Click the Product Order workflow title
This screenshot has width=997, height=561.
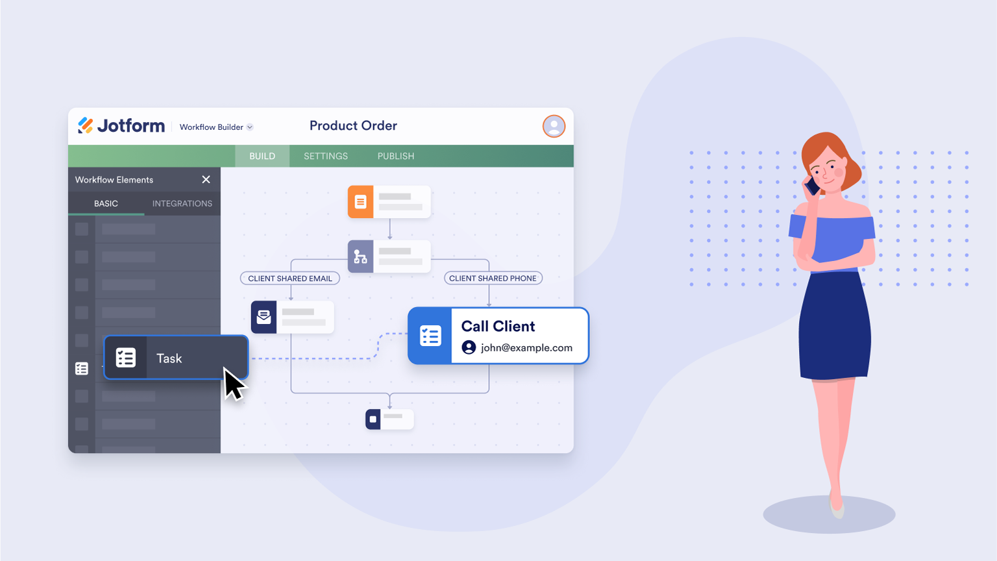(x=353, y=126)
